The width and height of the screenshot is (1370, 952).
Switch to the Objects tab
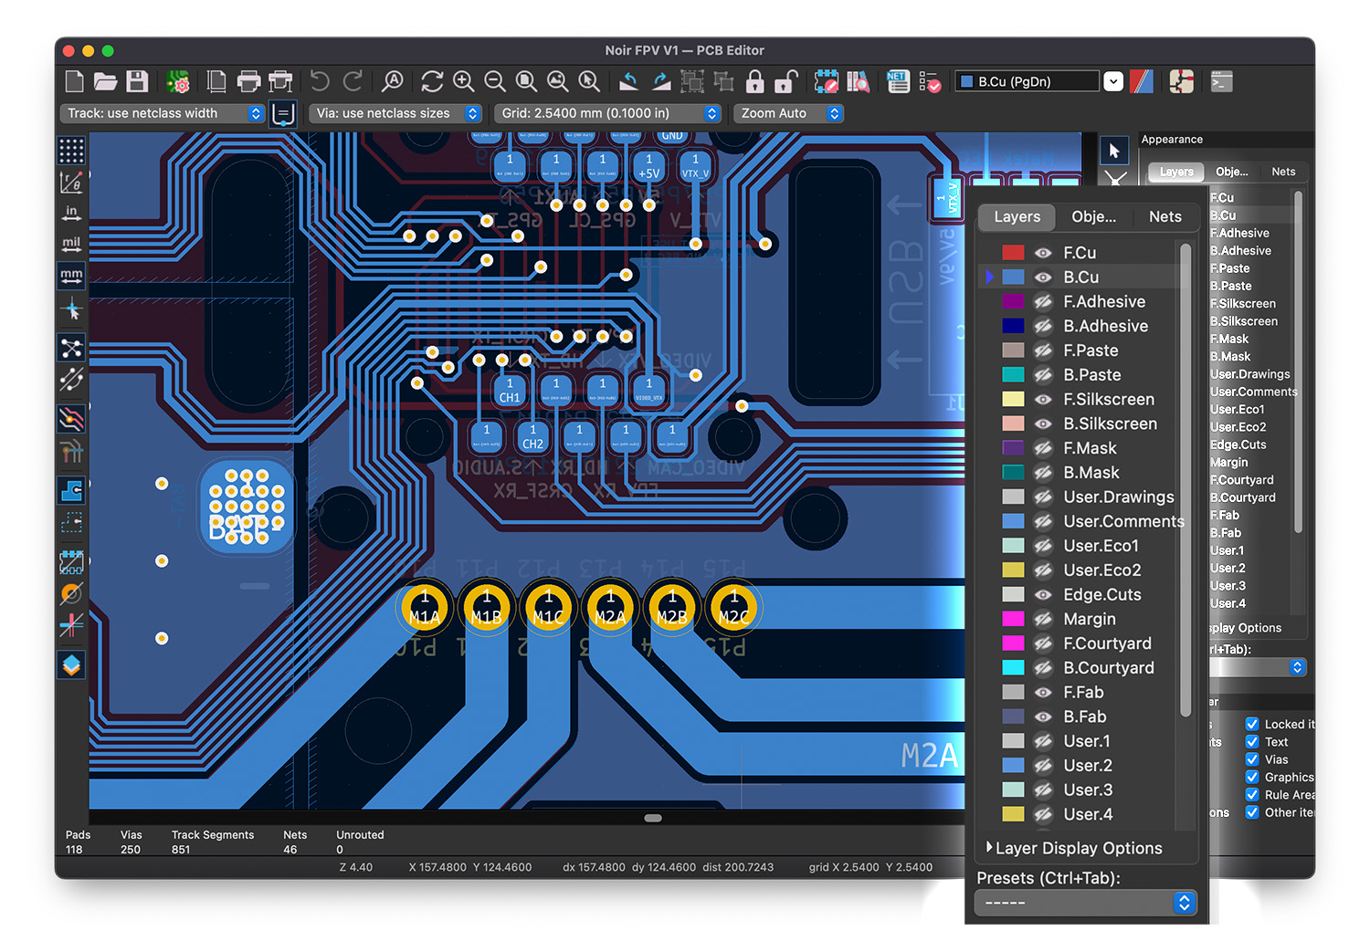pos(1093,216)
